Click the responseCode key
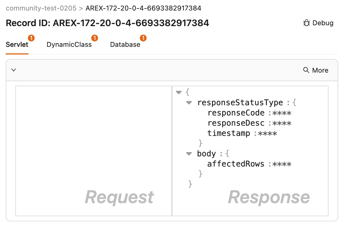This screenshot has height=227, width=341. pos(236,113)
